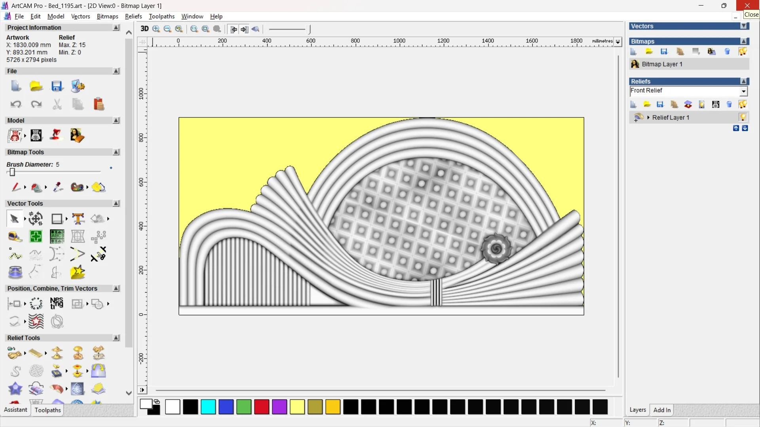Open the Toolpaths menu
The height and width of the screenshot is (427, 760).
coord(161,16)
